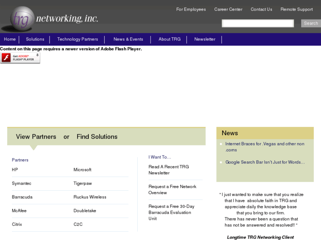The width and height of the screenshot is (321, 240).
Task: Open the Ruckus Wireless partner link
Action: 90,197
